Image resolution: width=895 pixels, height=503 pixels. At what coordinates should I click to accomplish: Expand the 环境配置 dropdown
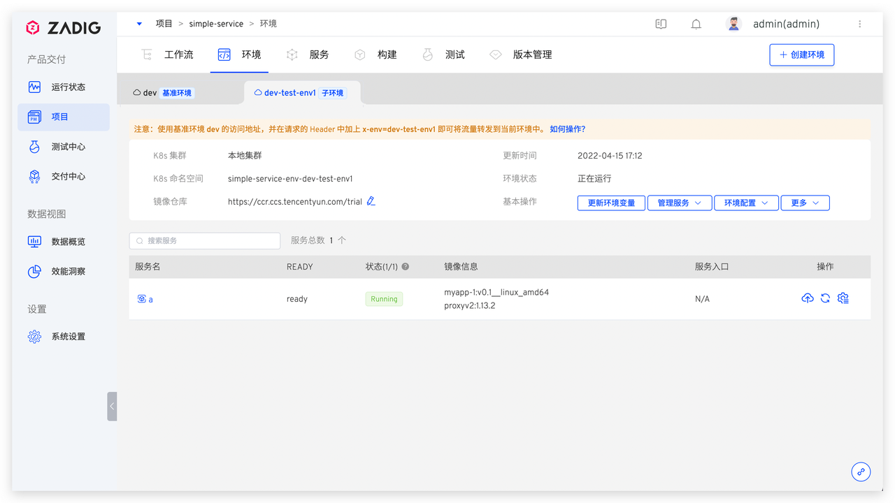(x=746, y=203)
